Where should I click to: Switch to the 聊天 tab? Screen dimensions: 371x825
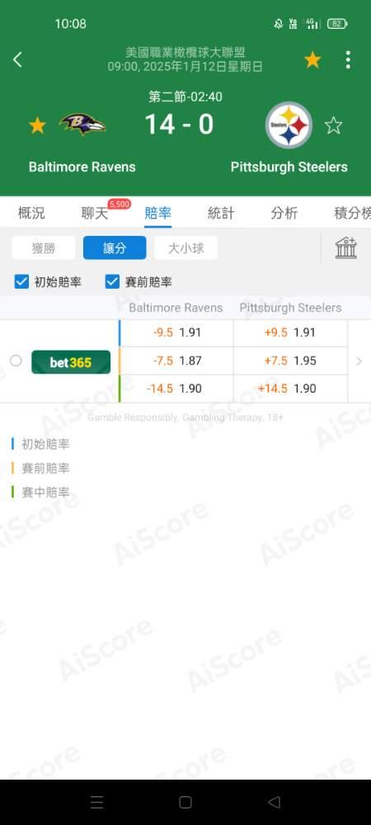(95, 213)
